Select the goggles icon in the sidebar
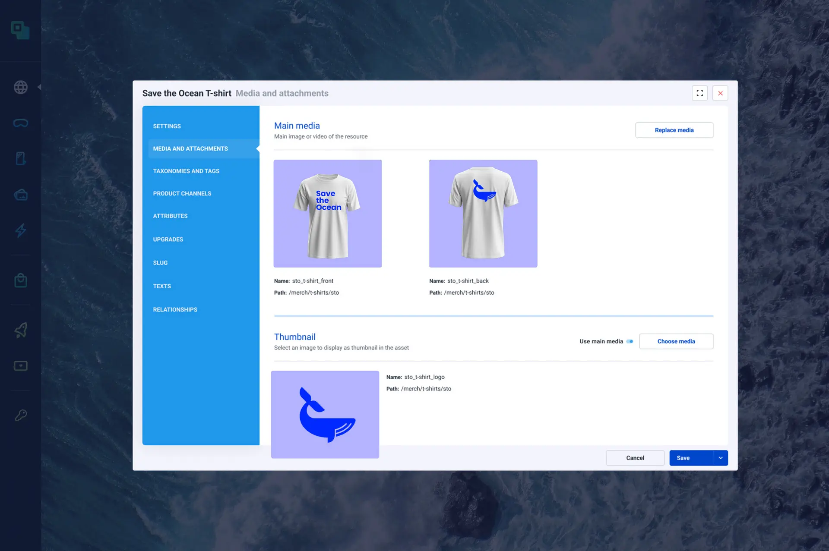Viewport: 829px width, 551px height. point(20,123)
